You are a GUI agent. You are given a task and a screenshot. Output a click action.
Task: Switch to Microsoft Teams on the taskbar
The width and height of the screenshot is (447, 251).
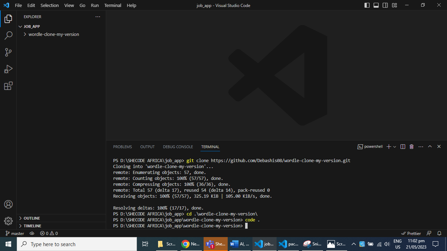click(215, 244)
